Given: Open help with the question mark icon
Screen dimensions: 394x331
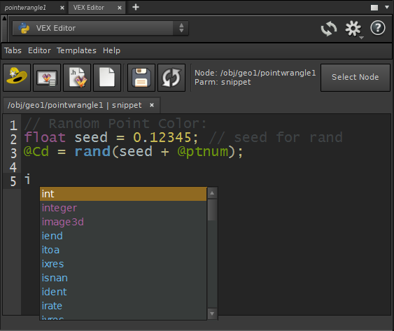Looking at the screenshot, I should (x=378, y=28).
